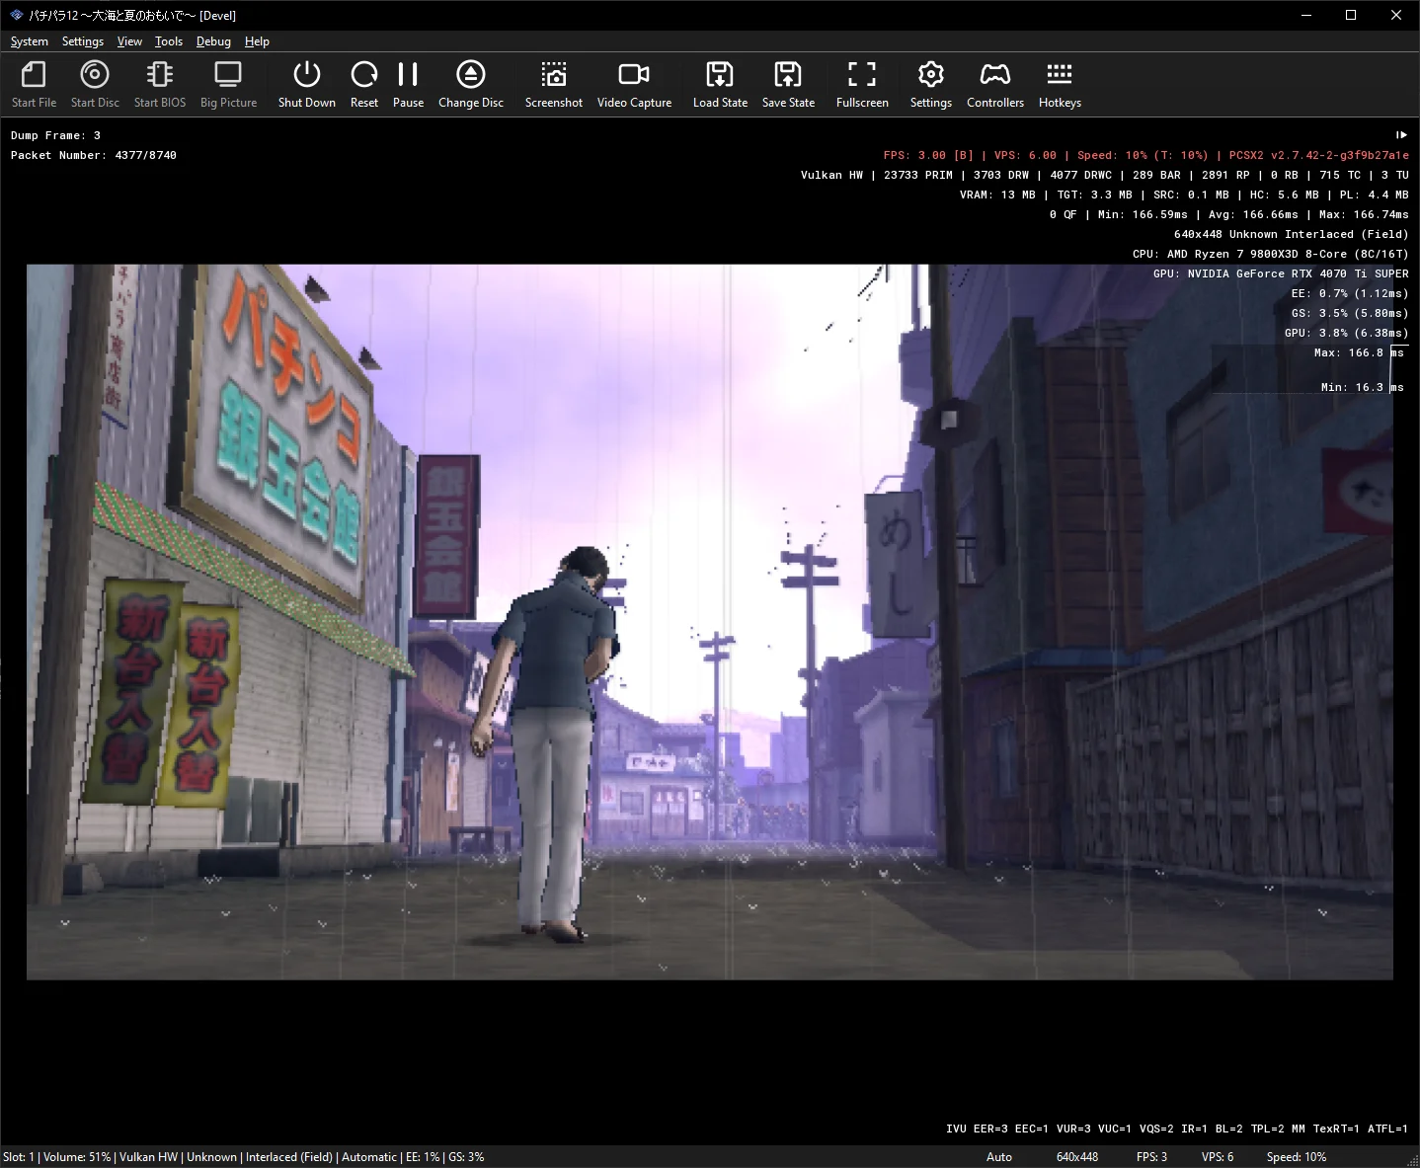
Task: Open the Tools menu
Action: 169,41
